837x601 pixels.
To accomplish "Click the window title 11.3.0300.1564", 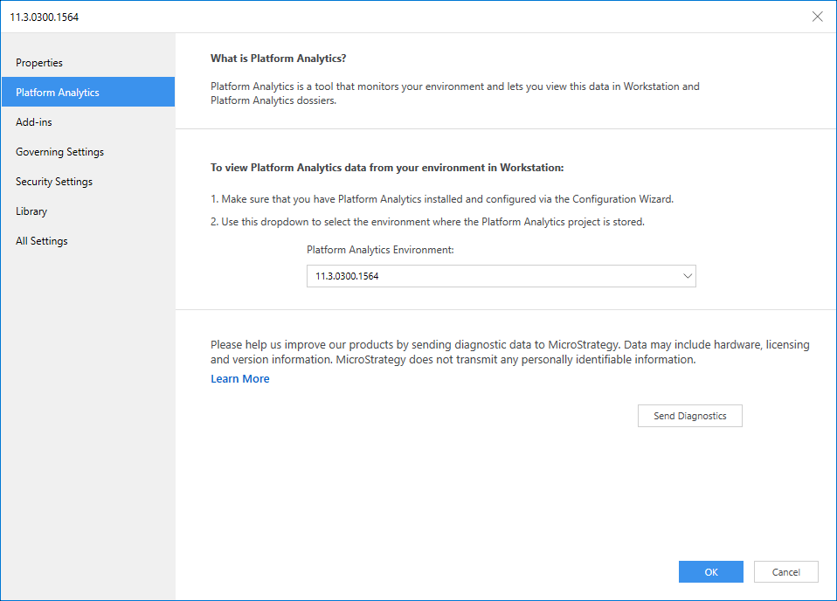I will [45, 17].
